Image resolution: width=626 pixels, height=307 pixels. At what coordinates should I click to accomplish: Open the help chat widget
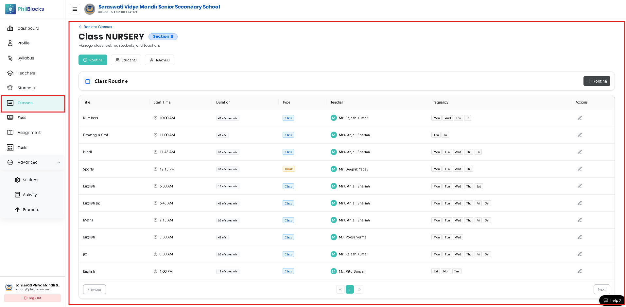coord(612,300)
